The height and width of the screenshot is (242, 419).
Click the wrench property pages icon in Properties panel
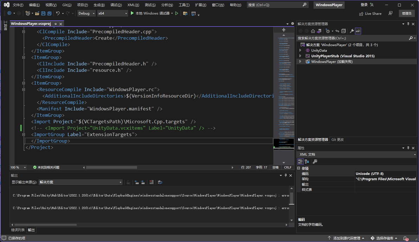[x=315, y=161]
